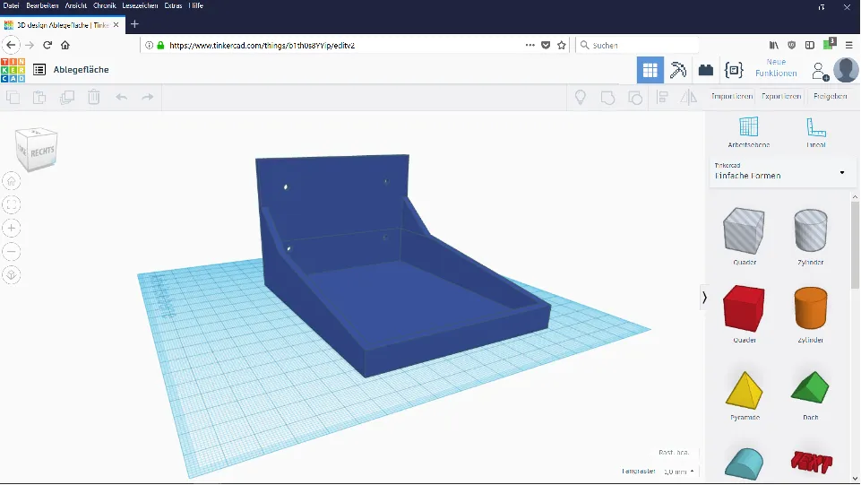Click the home view button
Viewport: 861px width, 485px height.
(12, 181)
